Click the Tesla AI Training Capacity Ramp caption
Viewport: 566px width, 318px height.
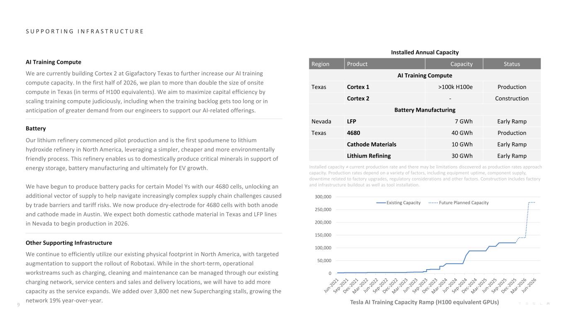pyautogui.click(x=424, y=302)
